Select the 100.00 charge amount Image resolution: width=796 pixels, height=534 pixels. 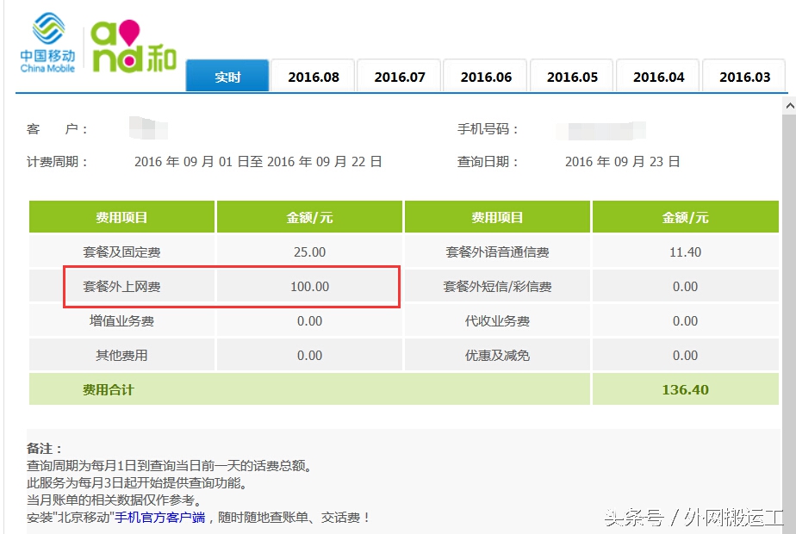click(308, 286)
